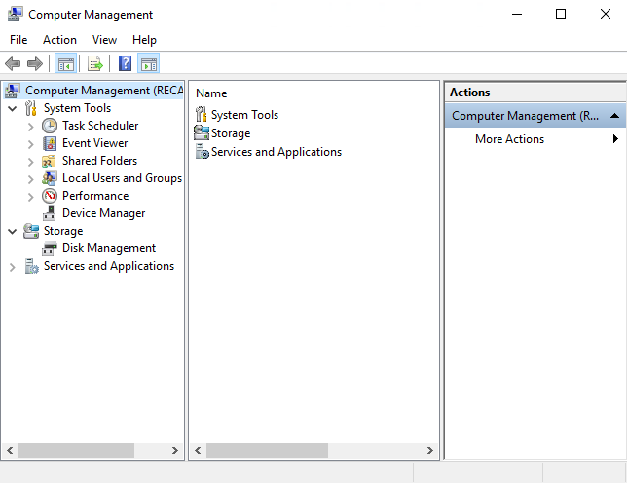The image size is (627, 483).
Task: Click the Task Scheduler clock icon
Action: coord(50,126)
